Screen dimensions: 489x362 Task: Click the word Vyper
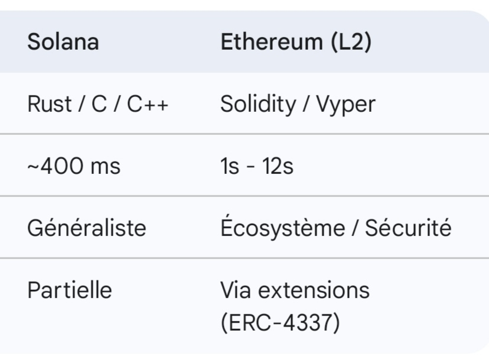(345, 105)
